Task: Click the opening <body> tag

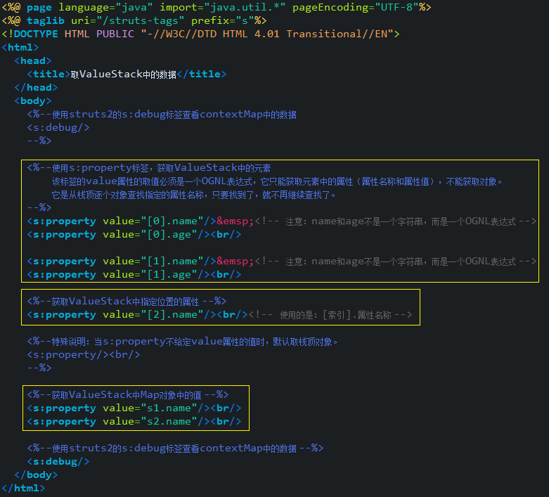Action: [33, 101]
